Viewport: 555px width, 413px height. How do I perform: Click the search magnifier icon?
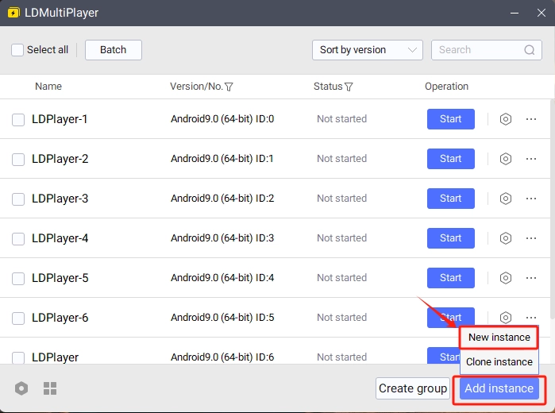529,50
